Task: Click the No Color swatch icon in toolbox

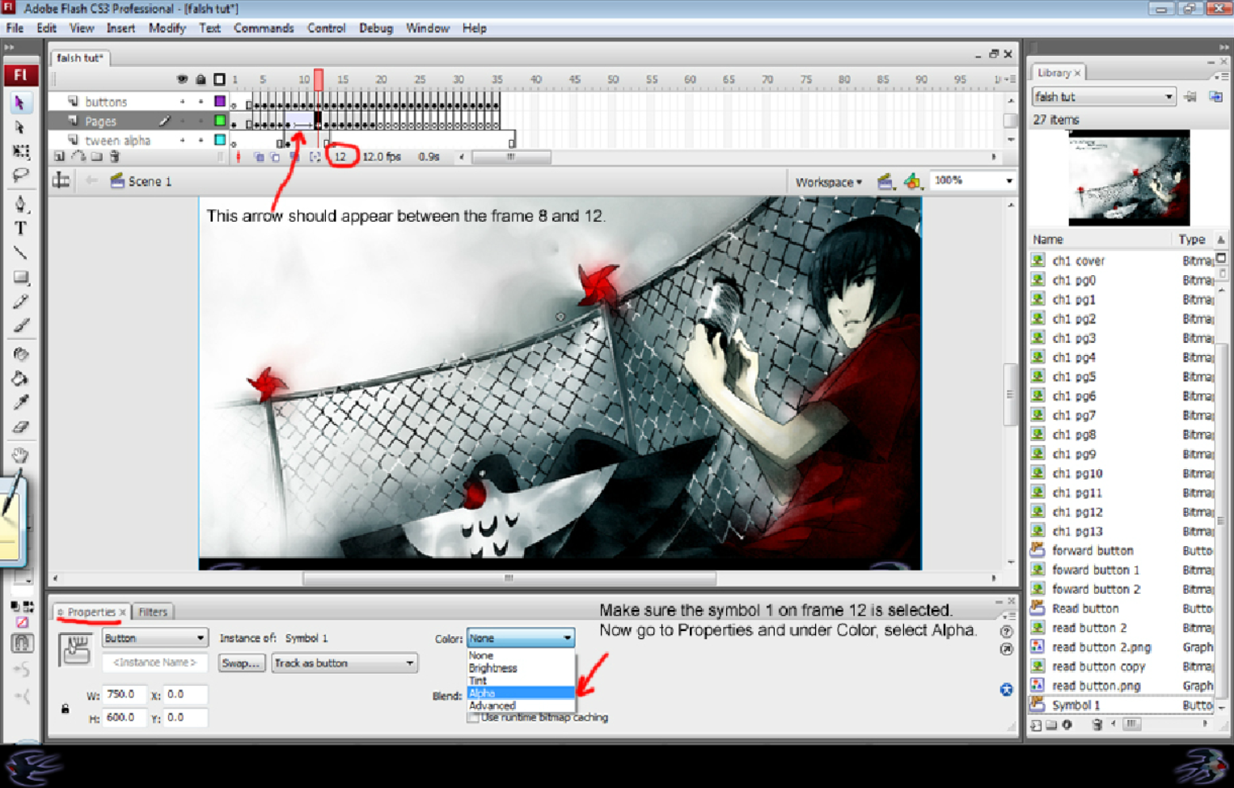Action: click(x=22, y=622)
